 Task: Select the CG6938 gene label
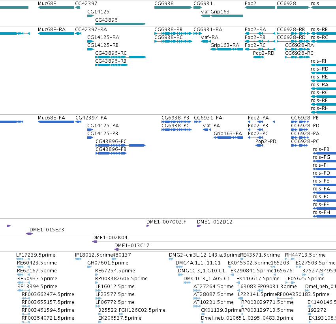tap(164, 4)
